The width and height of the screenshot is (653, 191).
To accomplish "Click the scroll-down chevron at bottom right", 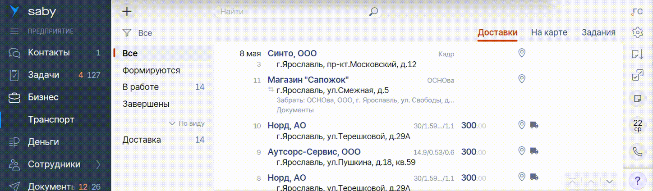I will (x=609, y=182).
